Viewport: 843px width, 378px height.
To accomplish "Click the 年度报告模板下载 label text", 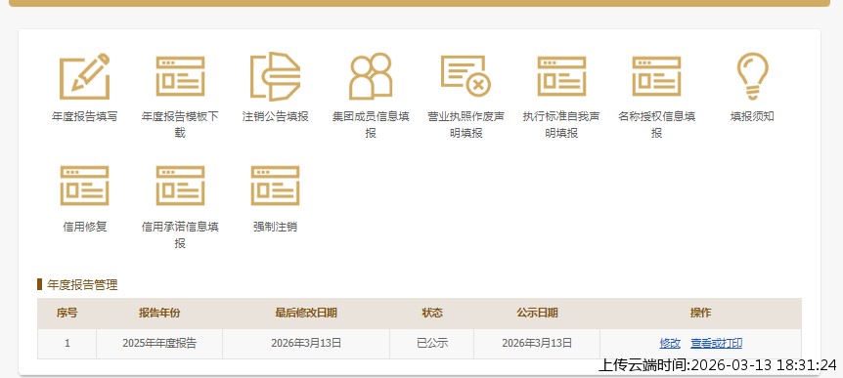I will 180,125.
